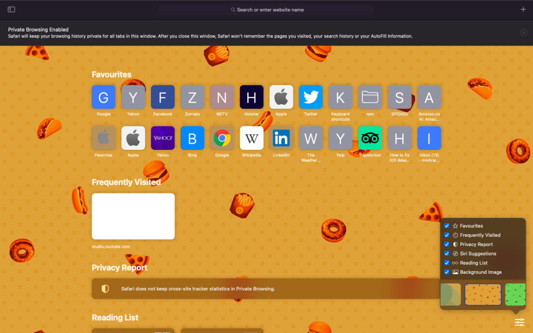The height and width of the screenshot is (333, 533).
Task: Click the Frequently Visited section heading
Action: coord(126,182)
